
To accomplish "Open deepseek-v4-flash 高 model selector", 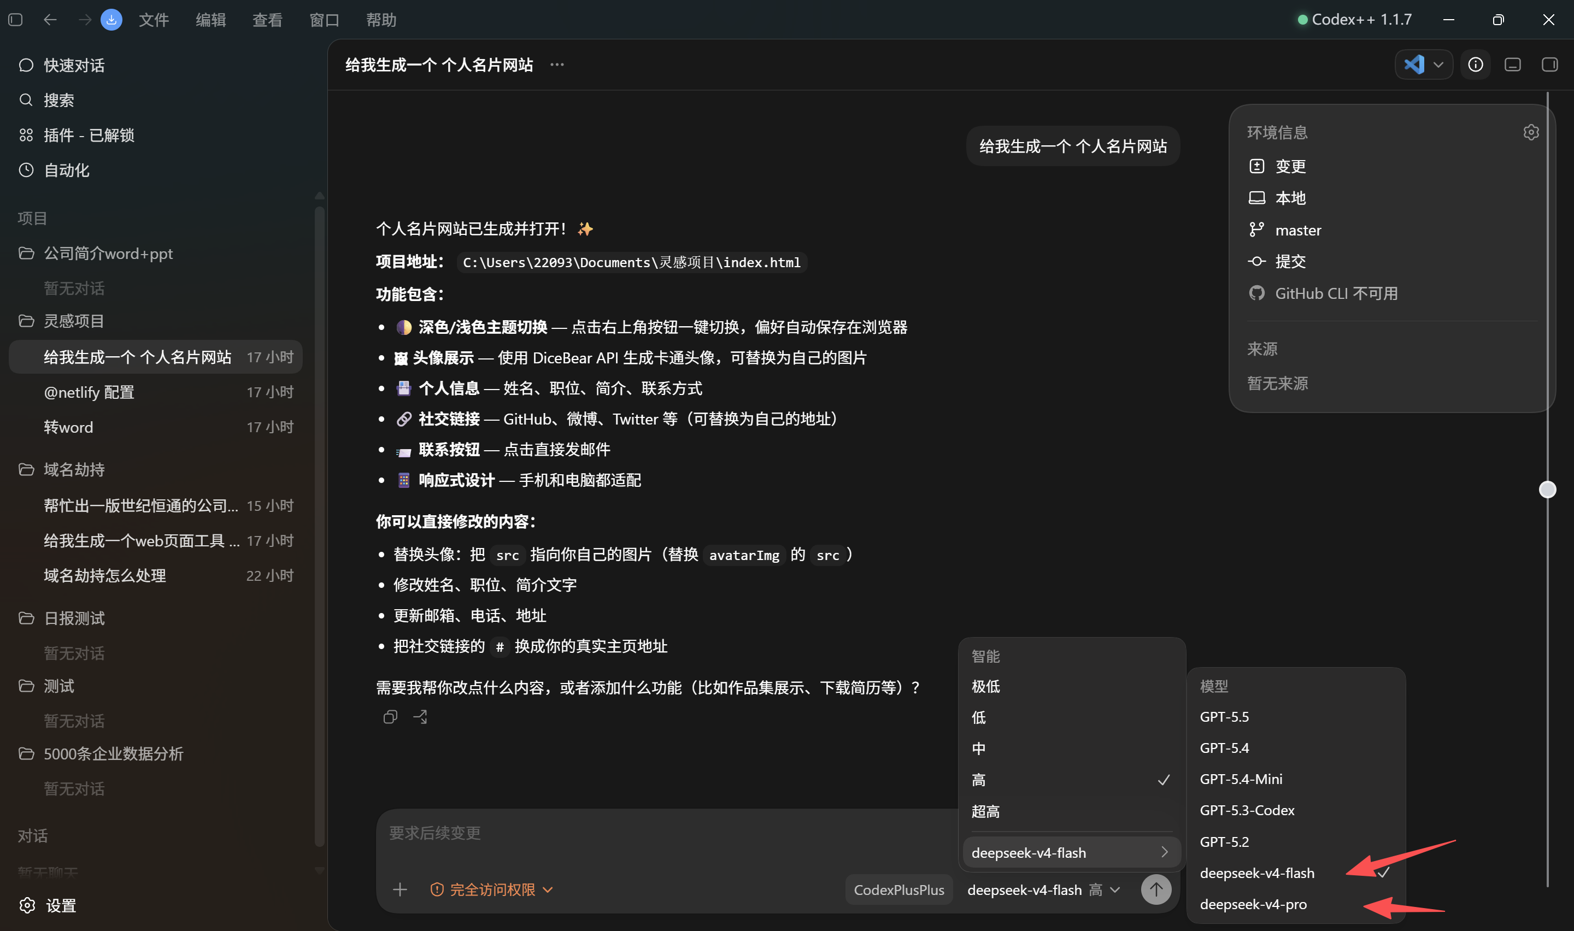I will click(1044, 889).
